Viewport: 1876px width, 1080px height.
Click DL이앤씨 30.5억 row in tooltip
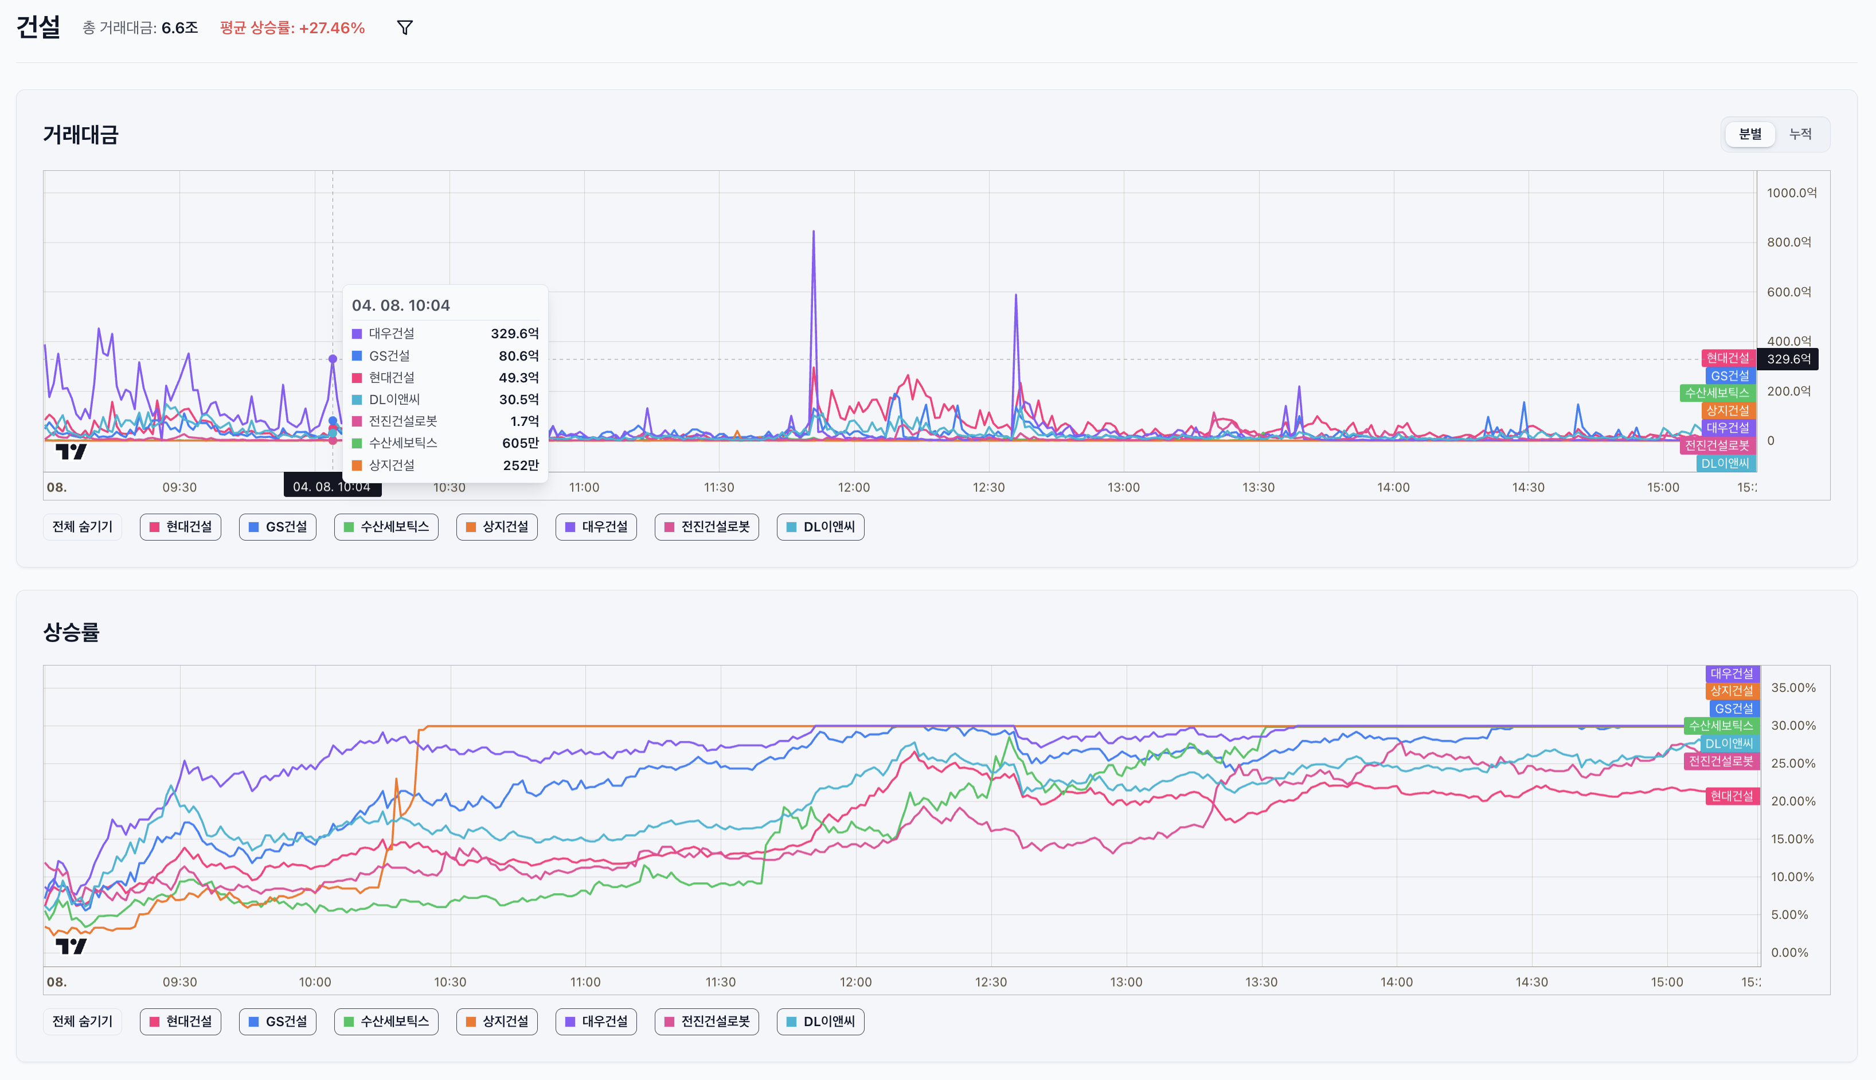click(x=445, y=400)
